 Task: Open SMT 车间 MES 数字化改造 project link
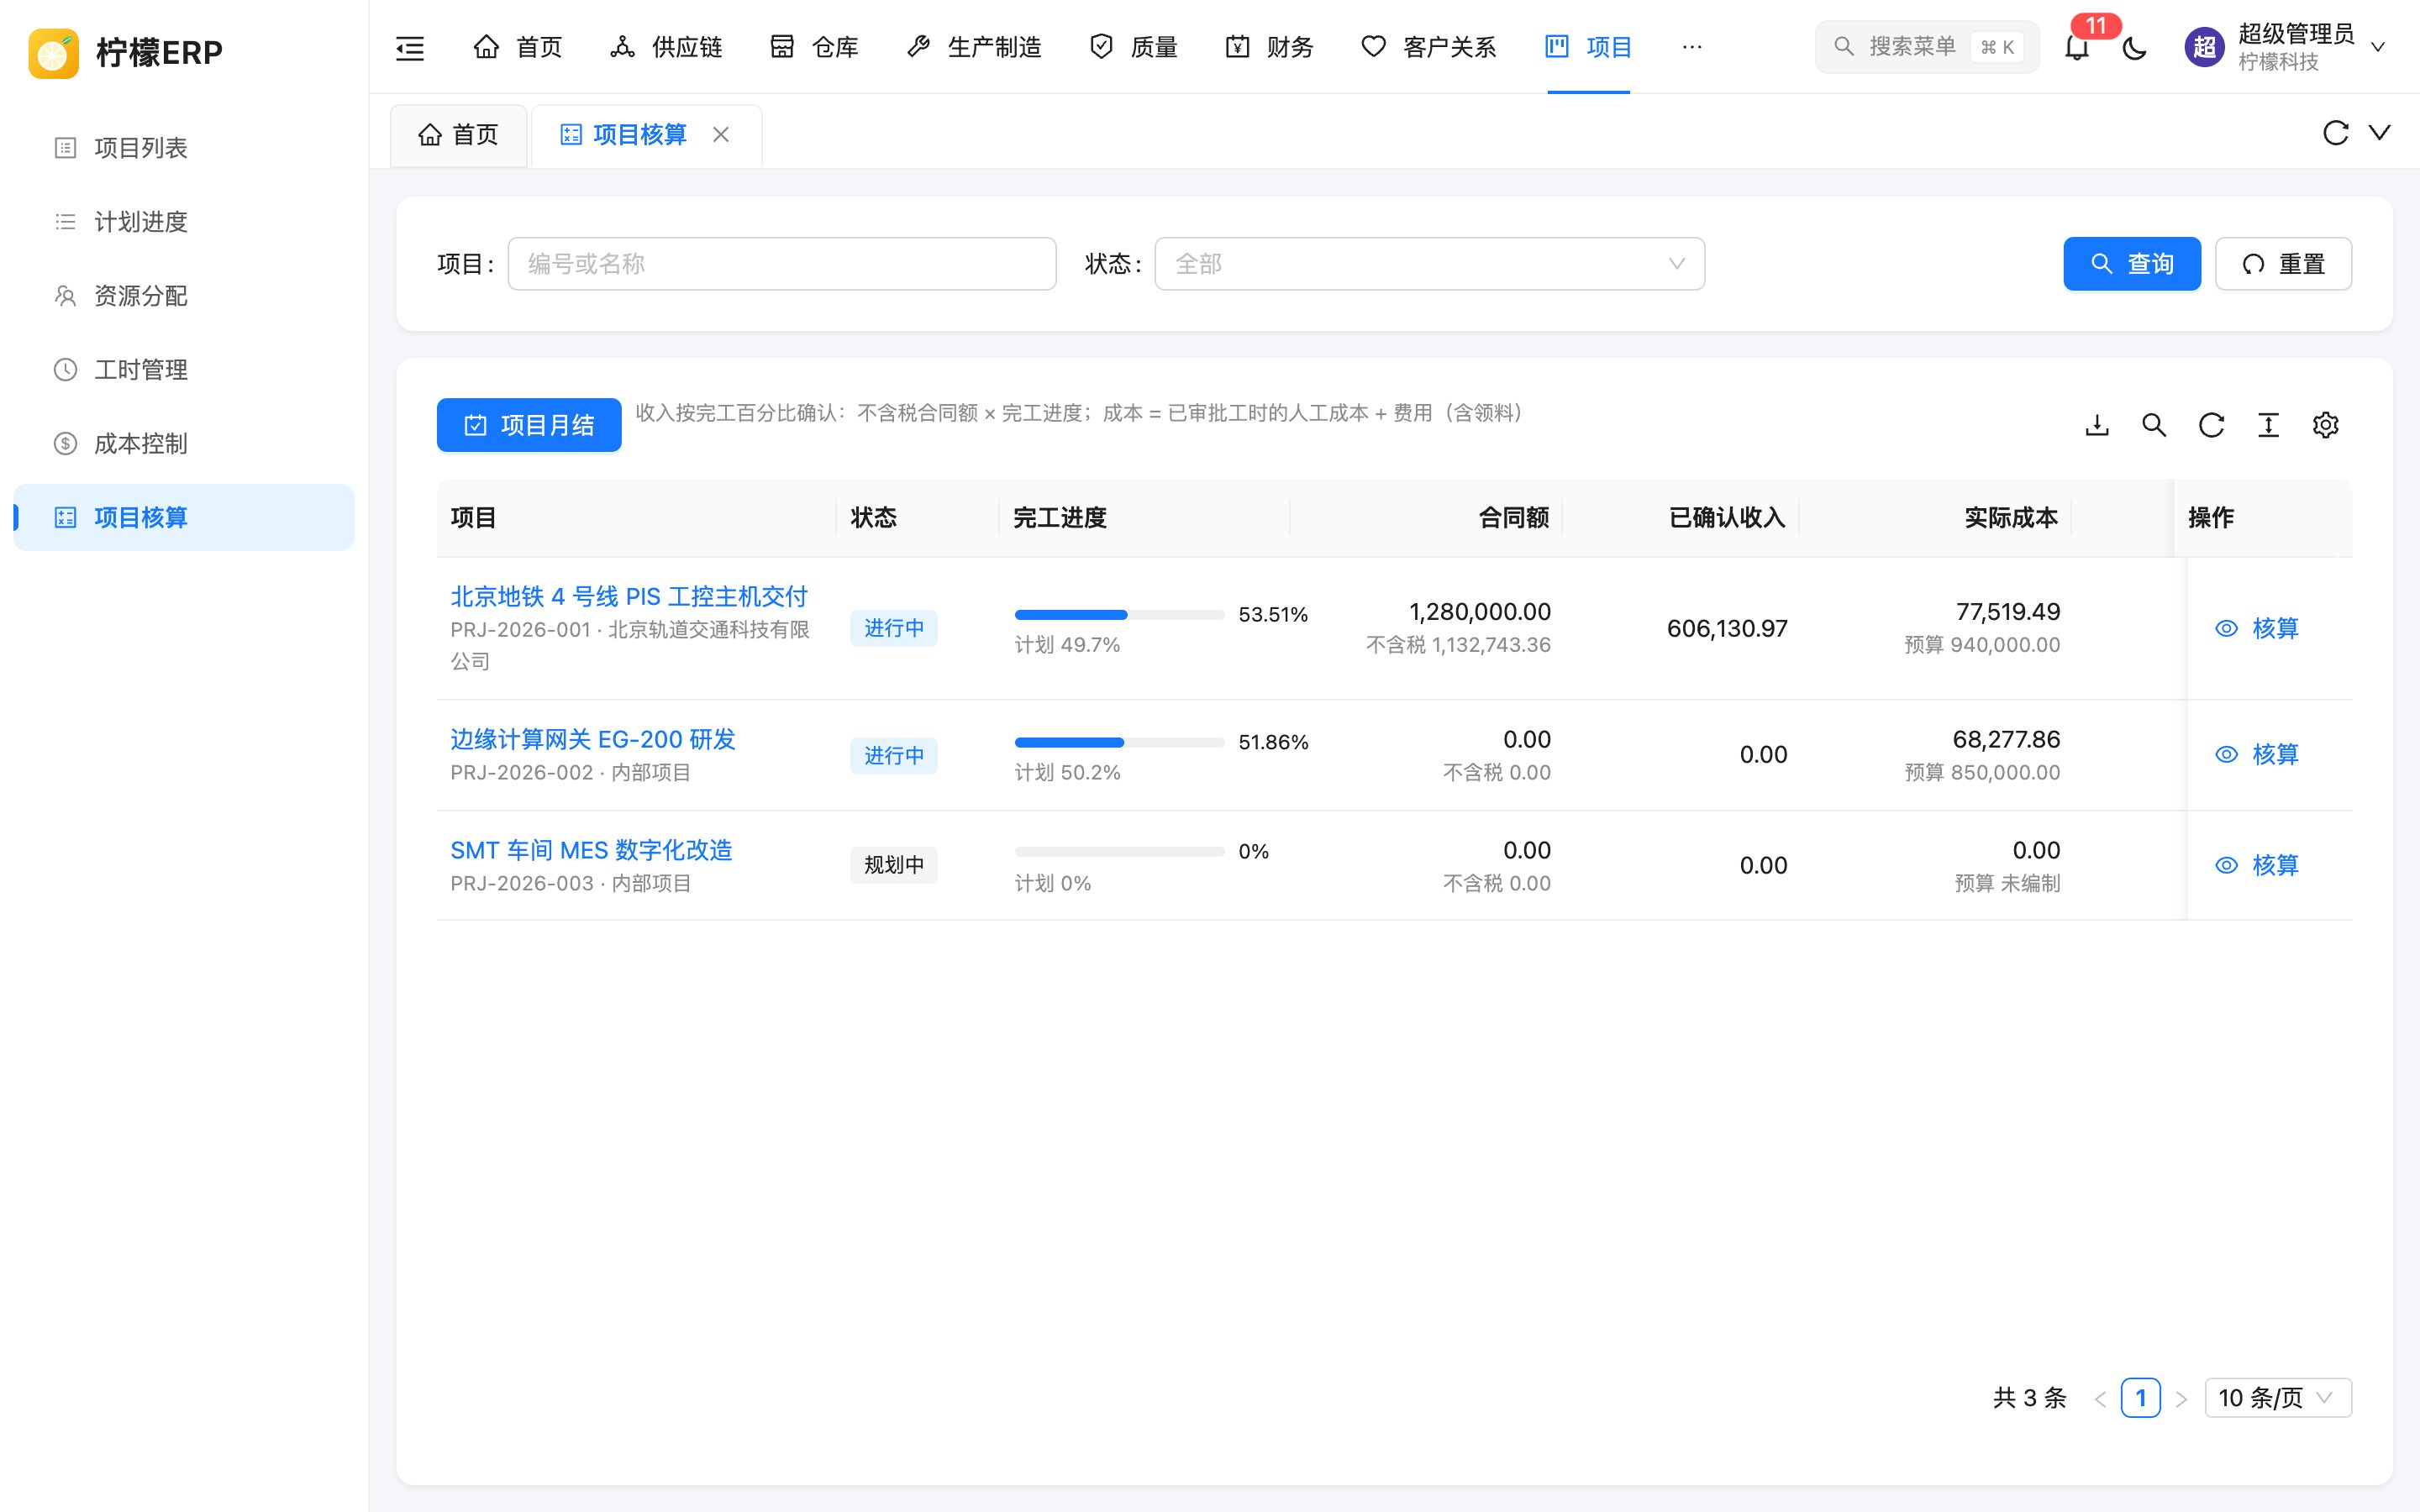click(x=591, y=851)
